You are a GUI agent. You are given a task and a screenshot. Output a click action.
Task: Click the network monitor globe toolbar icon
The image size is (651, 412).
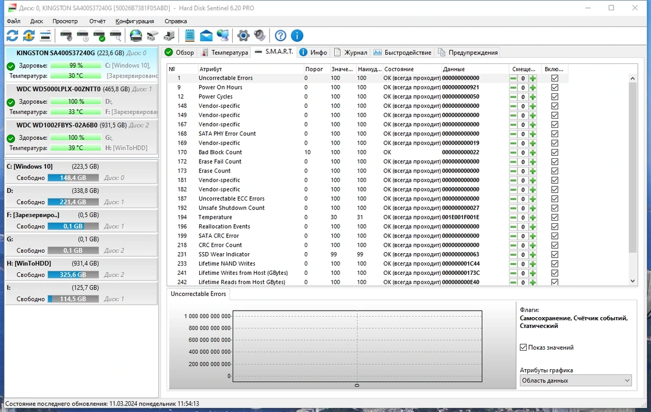(x=223, y=36)
